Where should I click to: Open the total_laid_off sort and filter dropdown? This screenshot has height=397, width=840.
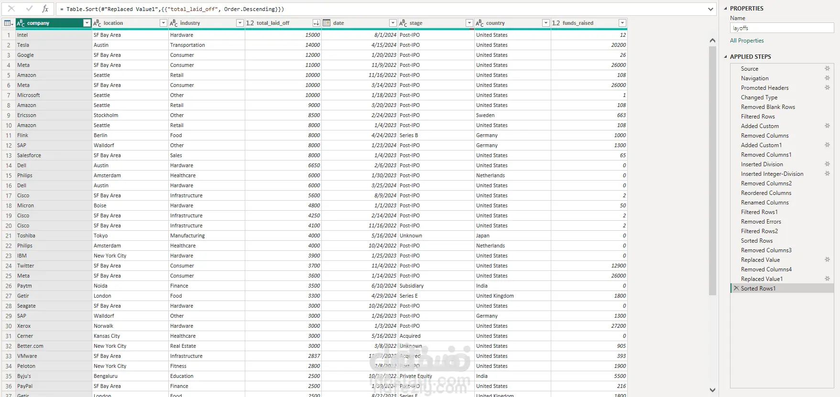coord(316,23)
